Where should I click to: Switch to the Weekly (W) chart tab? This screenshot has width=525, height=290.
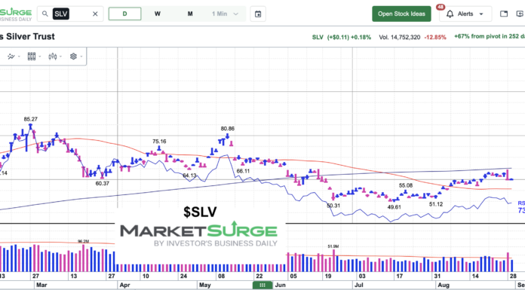pos(158,14)
